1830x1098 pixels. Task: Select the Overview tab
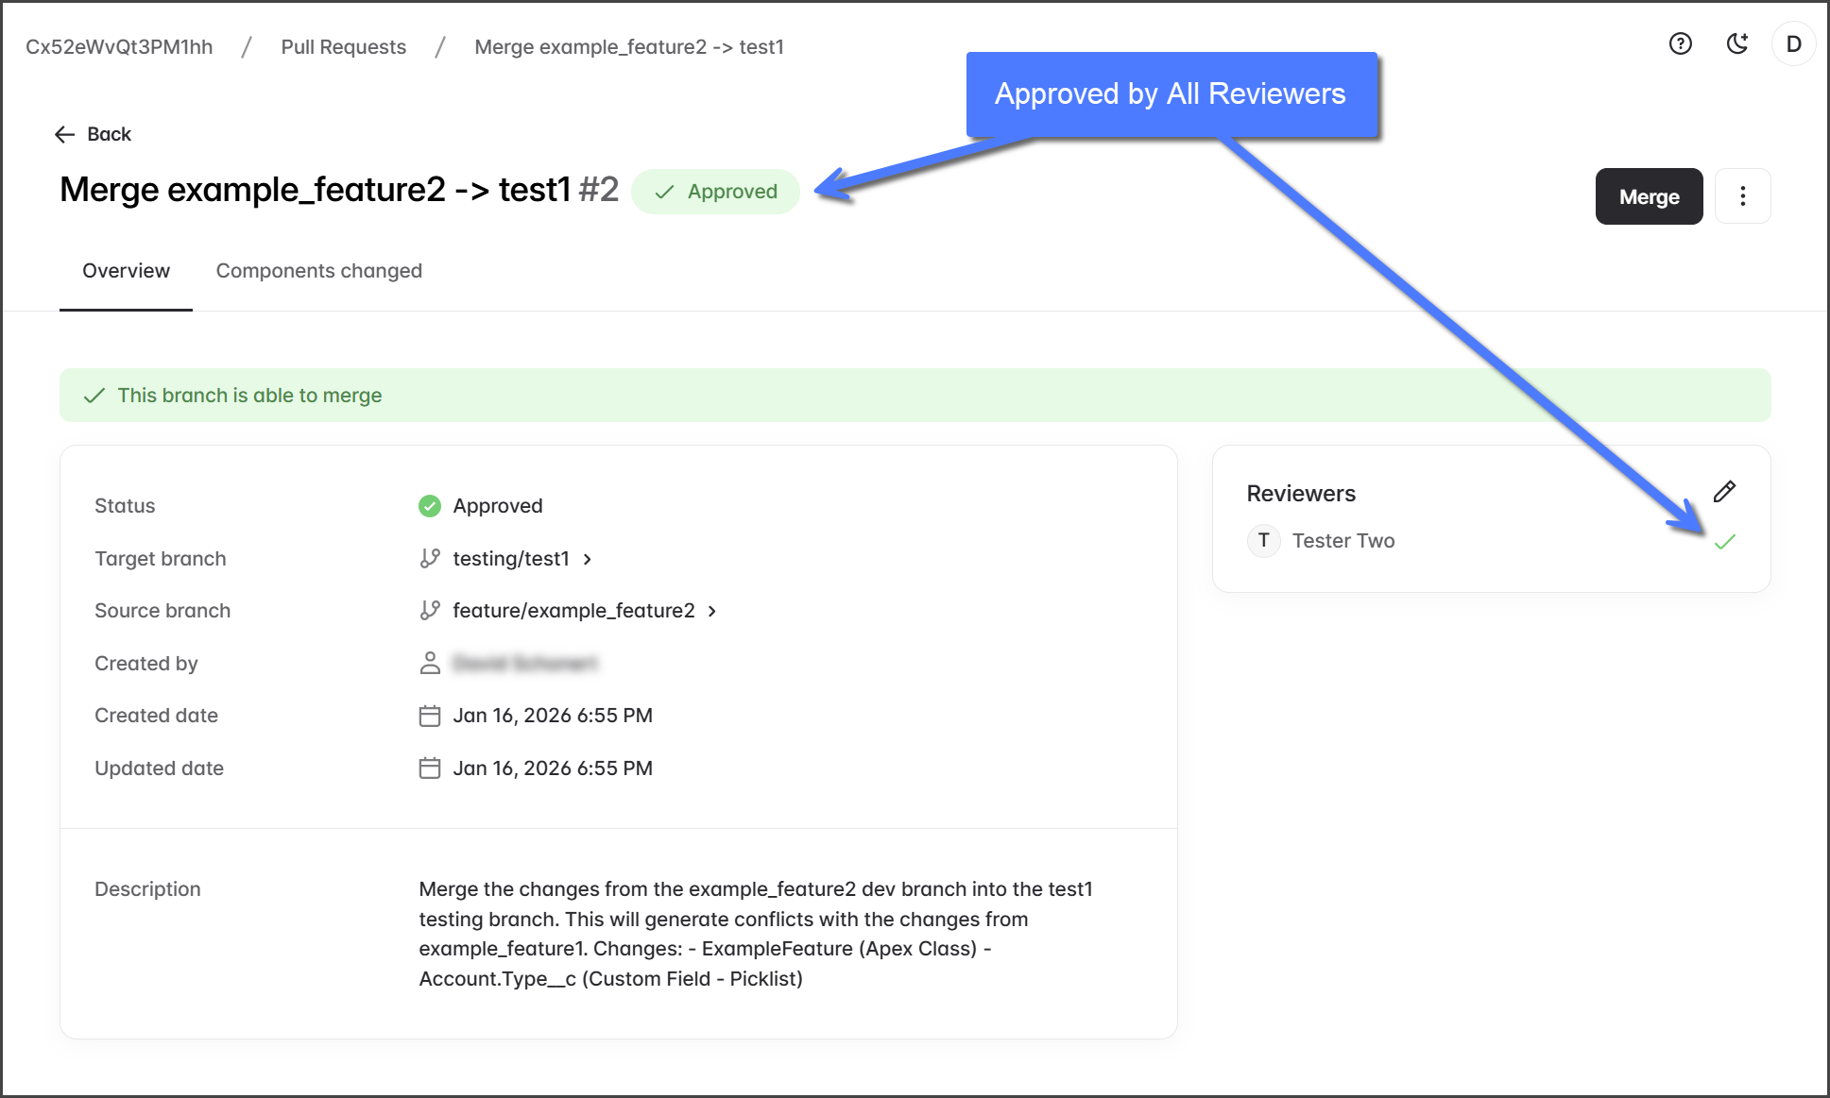point(126,271)
